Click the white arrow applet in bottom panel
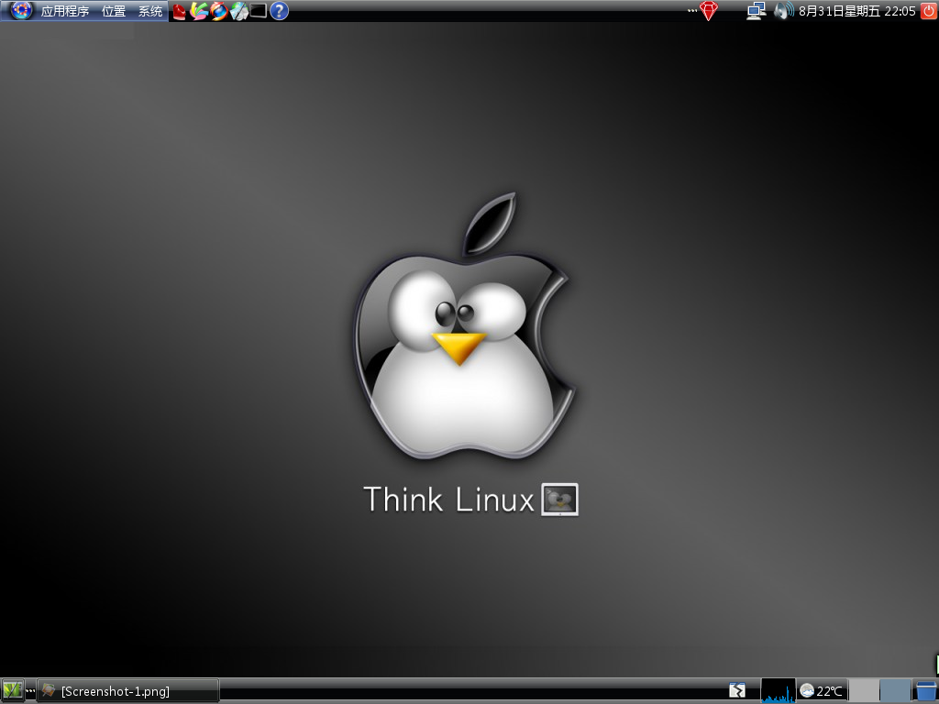939x704 pixels. pos(737,691)
